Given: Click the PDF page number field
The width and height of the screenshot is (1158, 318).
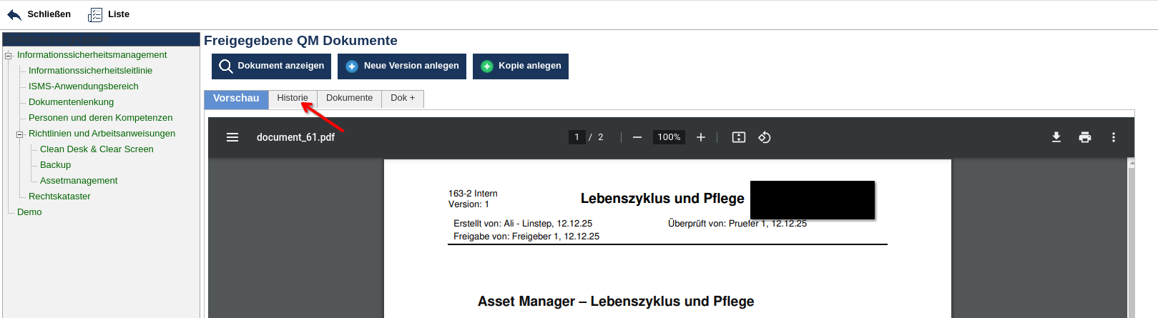Looking at the screenshot, I should [576, 137].
